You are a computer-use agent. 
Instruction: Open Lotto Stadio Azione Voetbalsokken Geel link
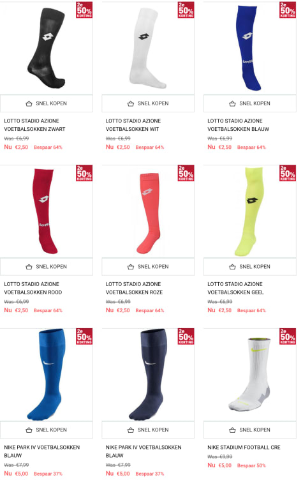(x=235, y=289)
